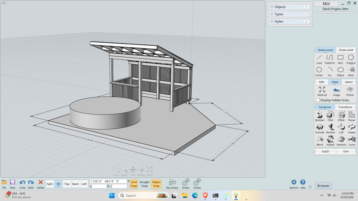This screenshot has height=201, width=358.
Task: Select the Circles drawing tool
Action: tap(319, 72)
